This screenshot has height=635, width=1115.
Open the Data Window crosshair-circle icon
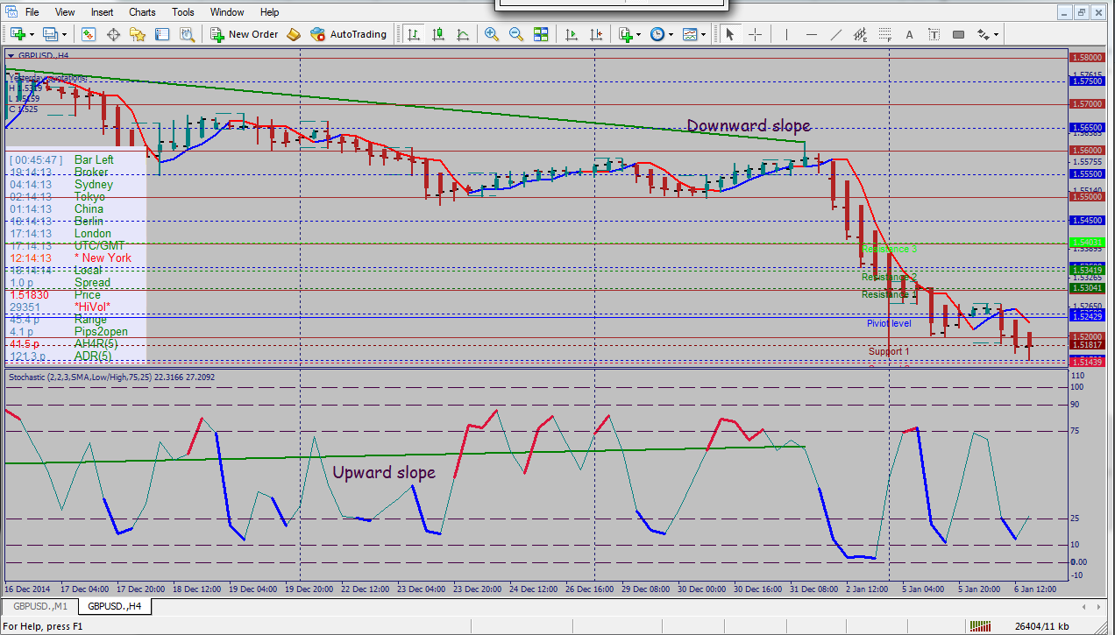click(x=113, y=34)
